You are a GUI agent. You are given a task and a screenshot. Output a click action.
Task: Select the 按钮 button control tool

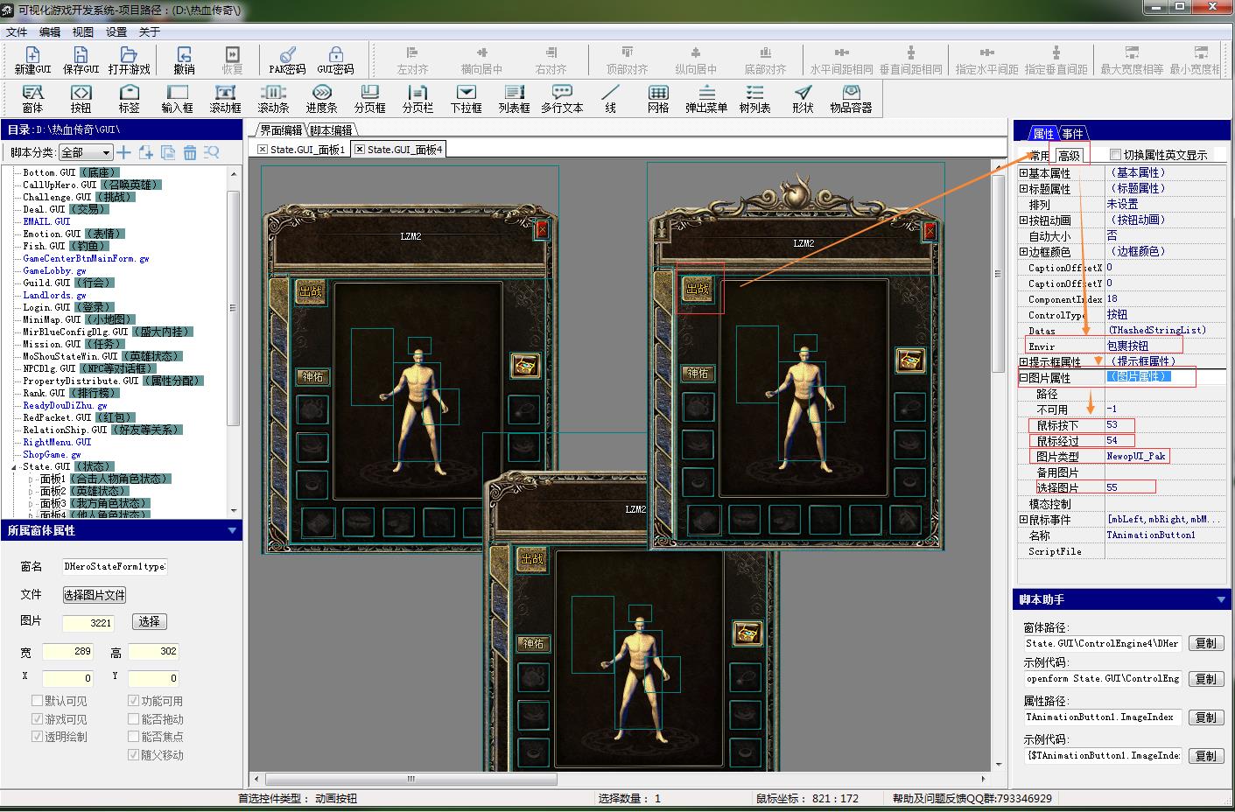point(81,99)
